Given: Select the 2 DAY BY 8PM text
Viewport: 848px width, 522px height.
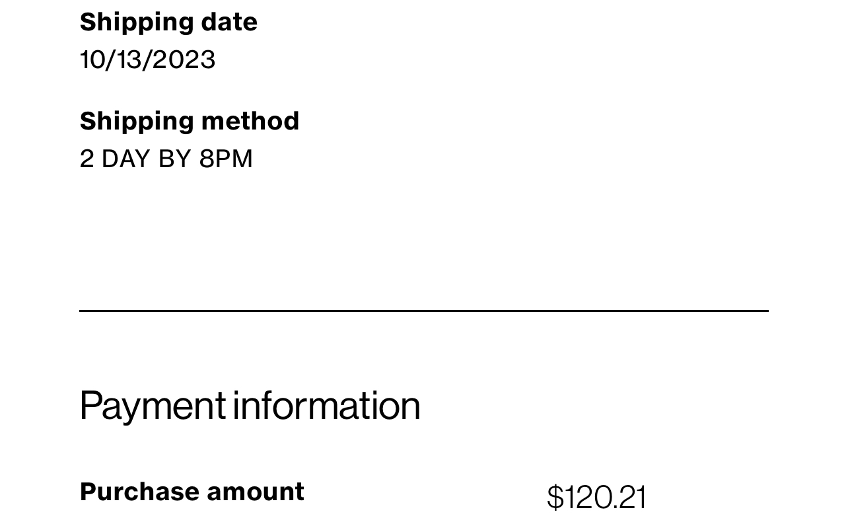Looking at the screenshot, I should (166, 159).
